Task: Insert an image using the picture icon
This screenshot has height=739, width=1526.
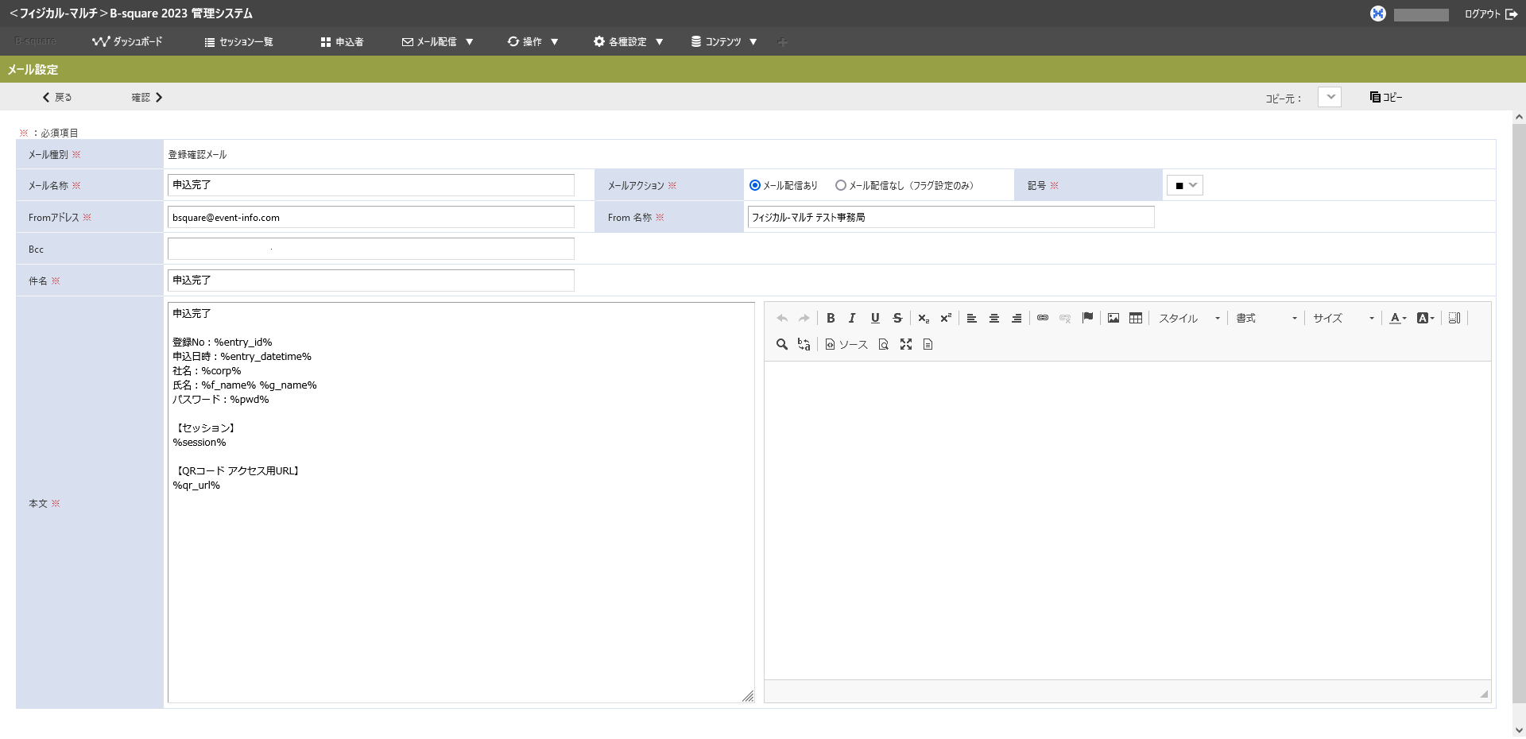Action: [x=1114, y=318]
